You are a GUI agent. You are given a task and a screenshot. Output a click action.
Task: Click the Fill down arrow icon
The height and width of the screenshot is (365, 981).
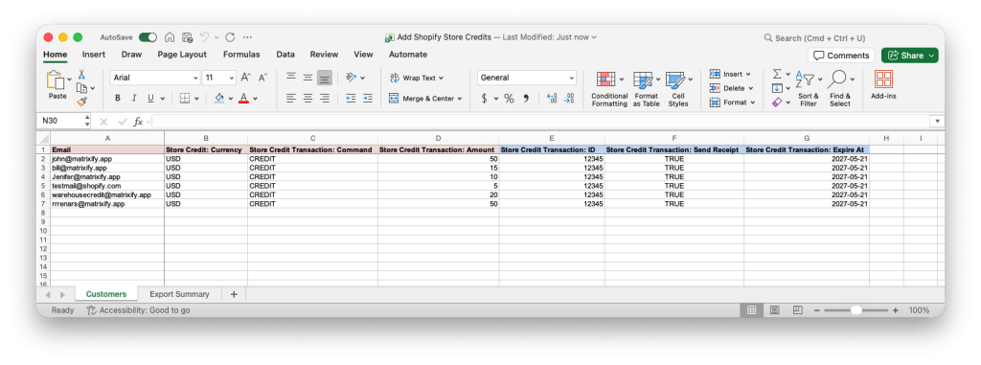(x=777, y=88)
